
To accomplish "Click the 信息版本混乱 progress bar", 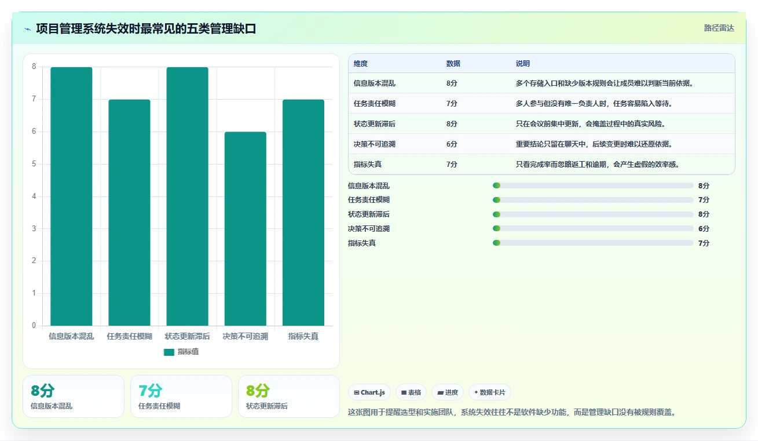I will (593, 185).
